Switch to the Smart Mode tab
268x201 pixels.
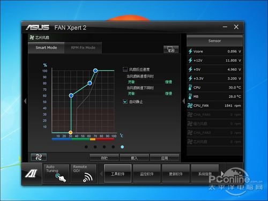click(46, 48)
